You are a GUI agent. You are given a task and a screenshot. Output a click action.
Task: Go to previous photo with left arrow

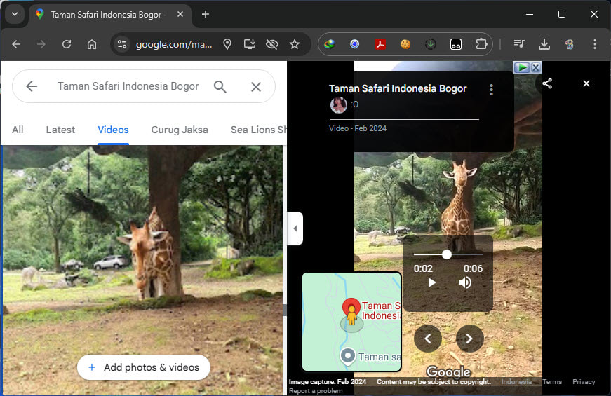[428, 339]
